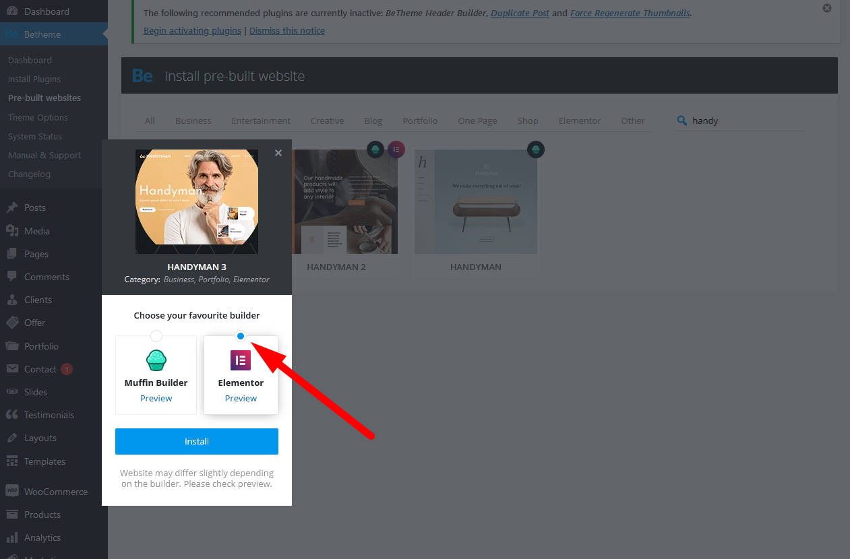Click the Handyman 3 preview thumbnail

click(197, 201)
